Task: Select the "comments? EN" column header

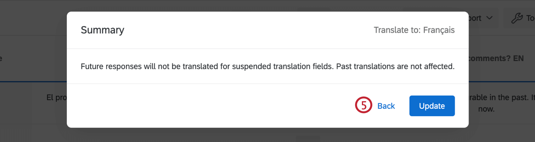Action: pyautogui.click(x=496, y=58)
